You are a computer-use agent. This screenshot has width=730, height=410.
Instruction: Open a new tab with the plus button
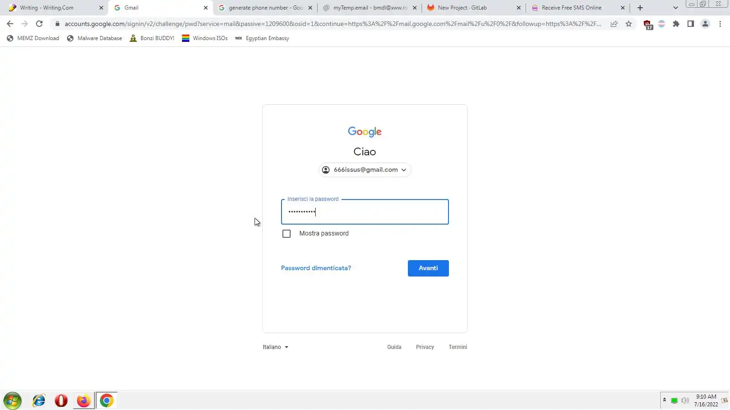(x=640, y=8)
